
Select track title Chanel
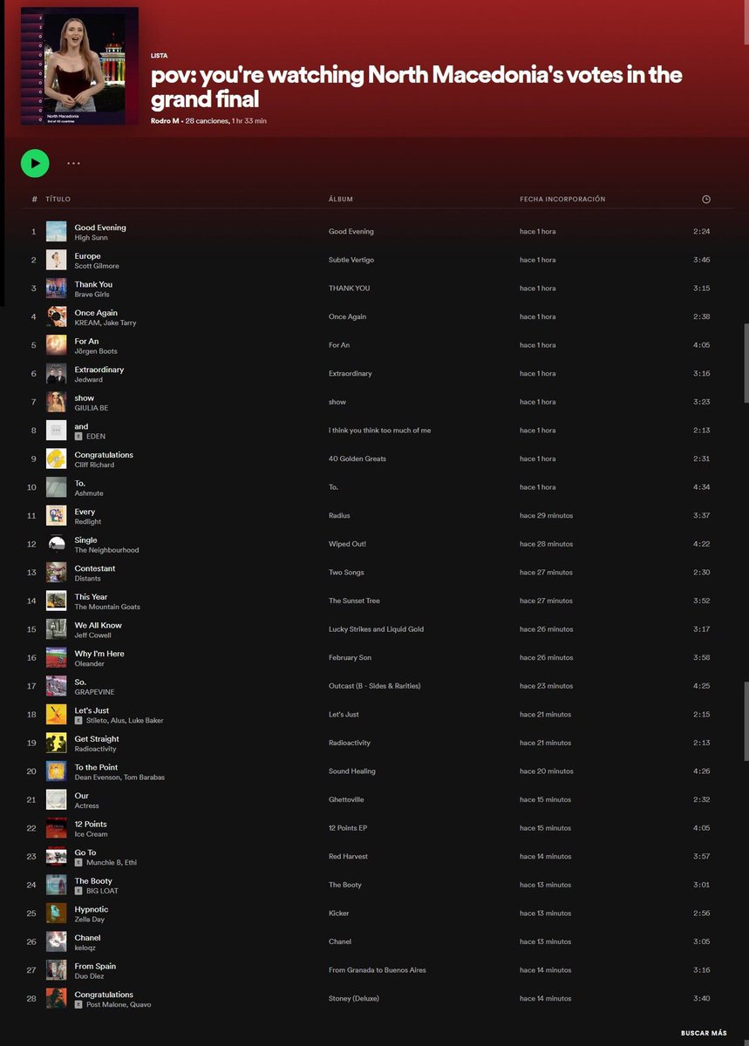click(87, 938)
